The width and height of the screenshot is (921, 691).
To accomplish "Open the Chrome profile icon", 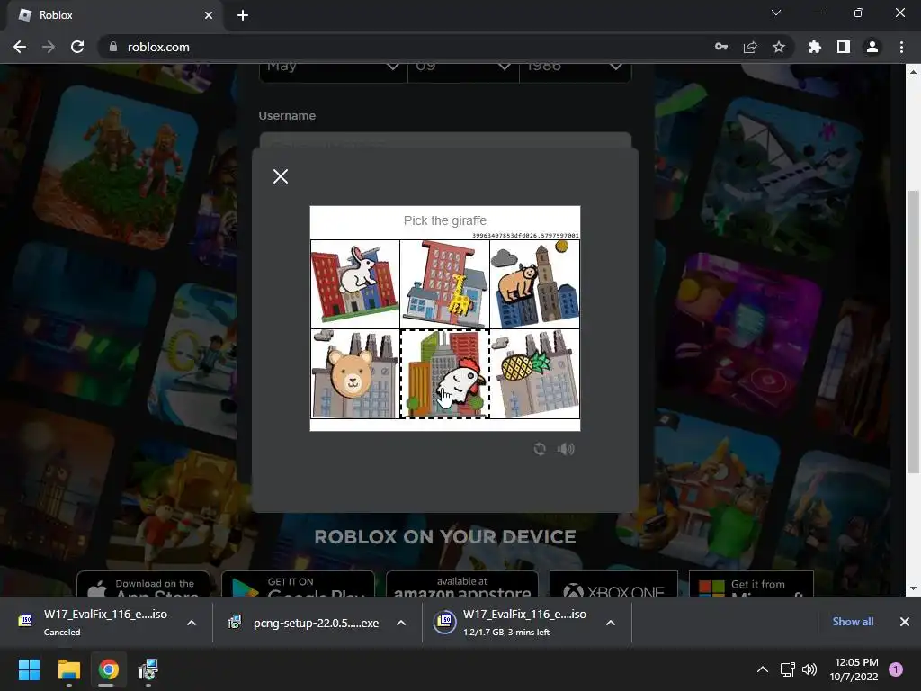I will [x=872, y=47].
